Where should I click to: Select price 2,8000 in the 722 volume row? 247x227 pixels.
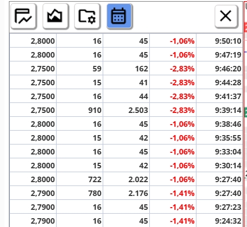coord(43,179)
